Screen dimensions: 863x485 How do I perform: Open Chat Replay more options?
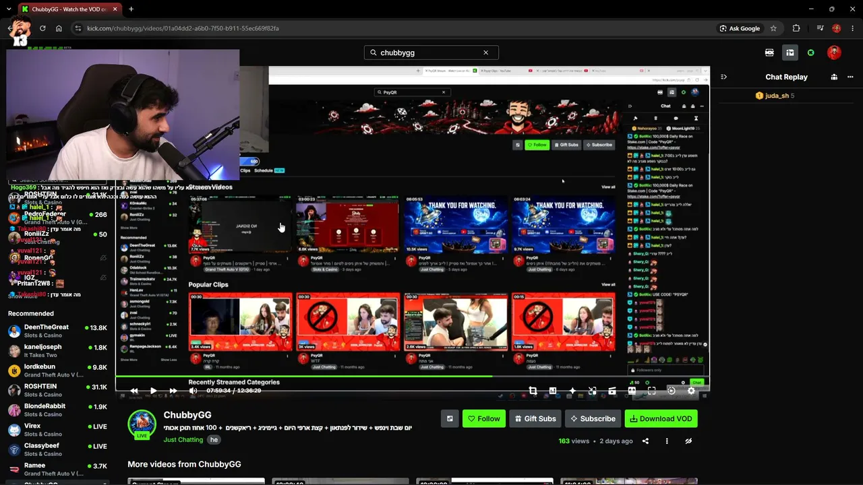(x=849, y=77)
